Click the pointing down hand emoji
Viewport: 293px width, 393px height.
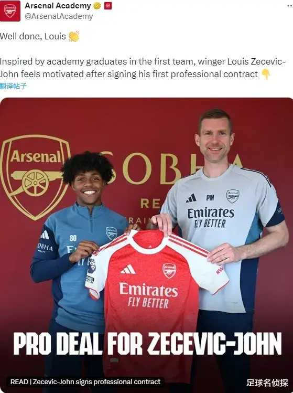(266, 74)
